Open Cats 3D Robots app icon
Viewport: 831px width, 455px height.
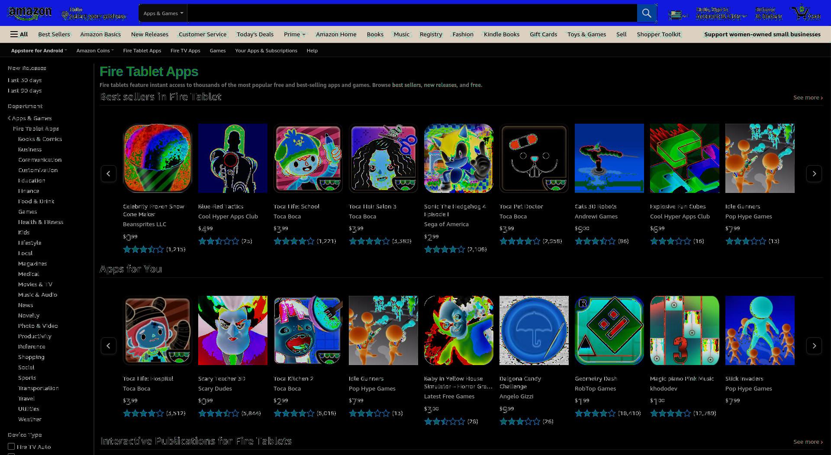[x=609, y=158]
